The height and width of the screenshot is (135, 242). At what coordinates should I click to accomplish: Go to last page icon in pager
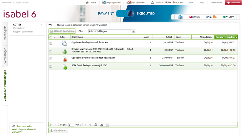pyautogui.click(x=90, y=125)
